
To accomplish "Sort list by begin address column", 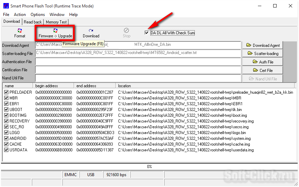I will click(x=53, y=86).
